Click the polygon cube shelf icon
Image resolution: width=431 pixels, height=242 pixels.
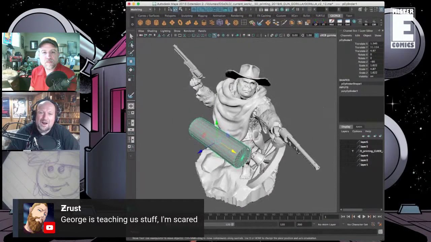pos(148,23)
